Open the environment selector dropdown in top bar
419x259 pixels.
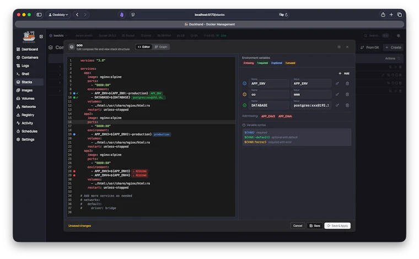pos(58,35)
